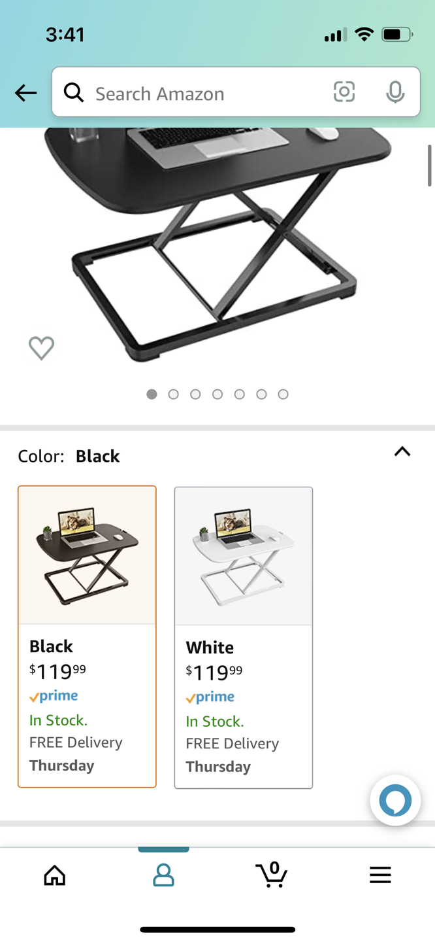
Task: Select the last image carousel dot
Action: (x=283, y=394)
